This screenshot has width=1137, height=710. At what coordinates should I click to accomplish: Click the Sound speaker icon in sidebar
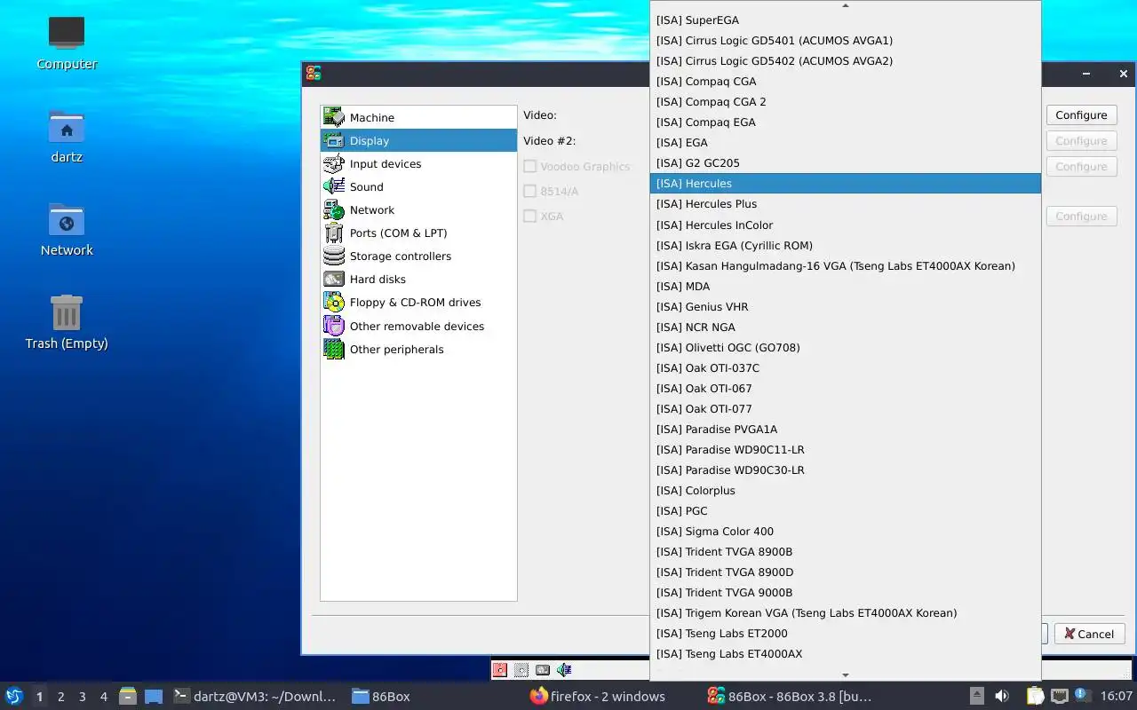334,186
